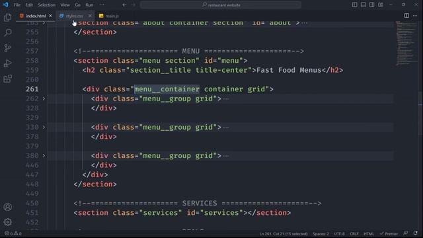Click fold ellipsis after line 262 code
This screenshot has width=423, height=238.
point(226,99)
